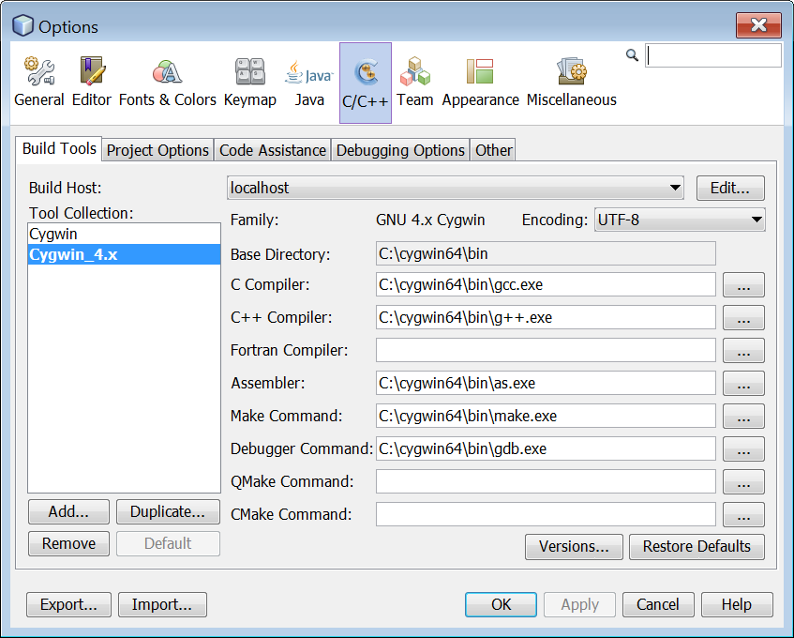This screenshot has width=794, height=638.
Task: Close the Options dialog window
Action: pyautogui.click(x=758, y=25)
